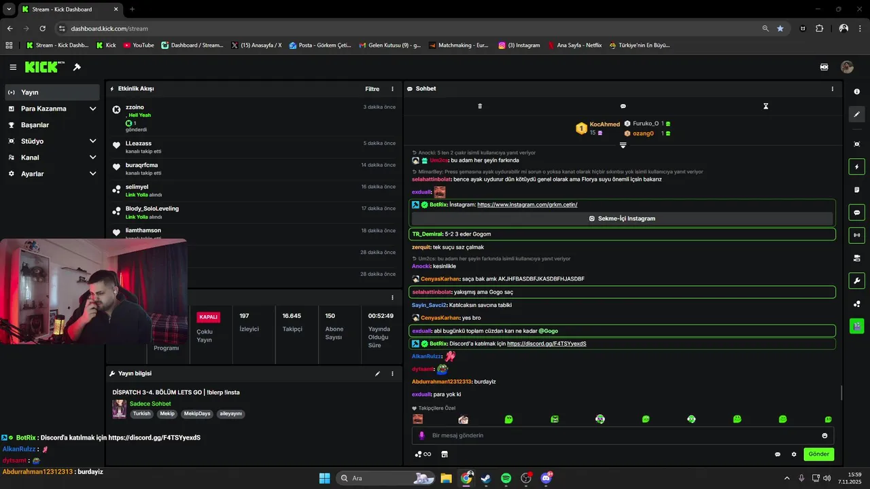Open Discord from the taskbar
The height and width of the screenshot is (489, 870).
(546, 478)
